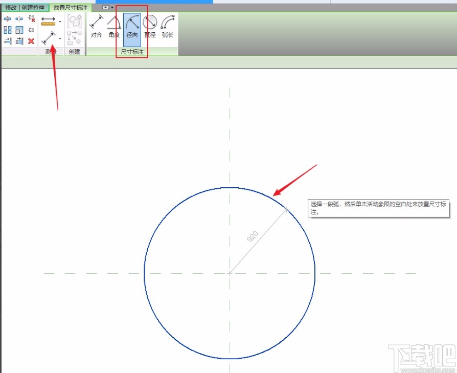Select the Trim/Extend Single Element tool
This screenshot has height=373, width=457.
click(7, 41)
